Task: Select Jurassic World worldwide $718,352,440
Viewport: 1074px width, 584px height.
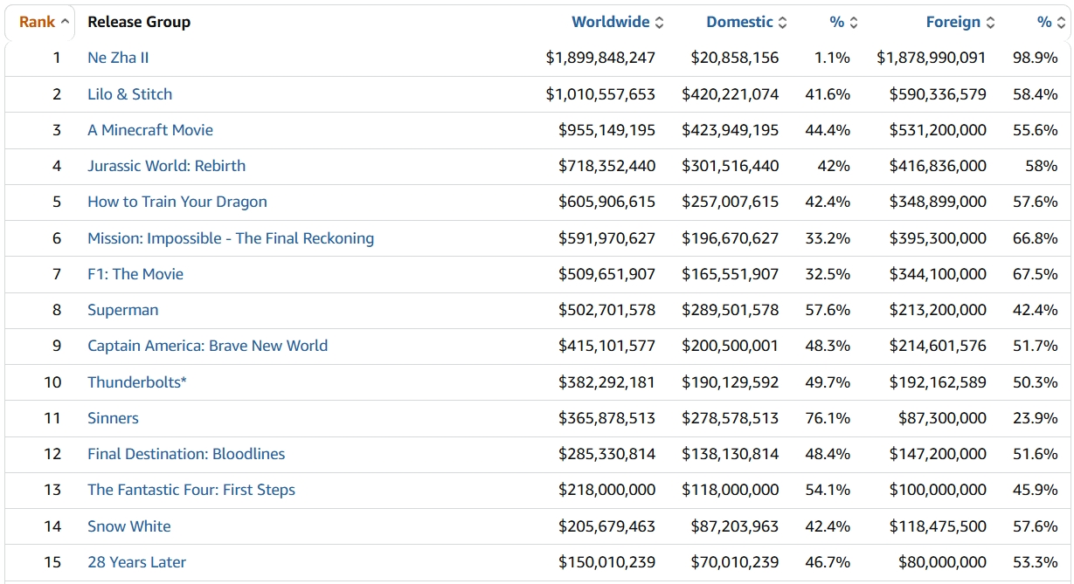Action: pyautogui.click(x=607, y=166)
